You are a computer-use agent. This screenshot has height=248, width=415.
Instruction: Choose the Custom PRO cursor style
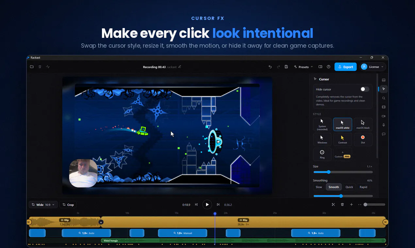point(342,154)
